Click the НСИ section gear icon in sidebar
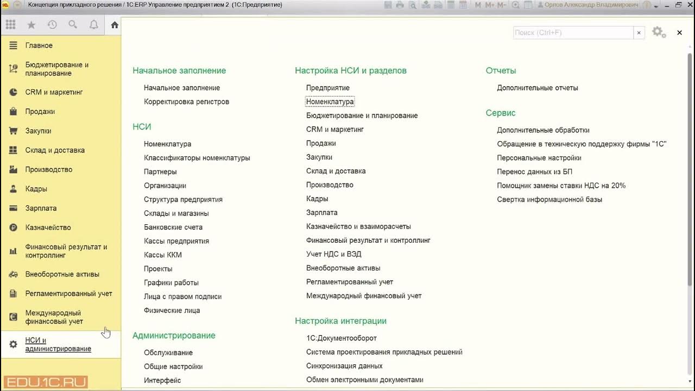Viewport: 695px width, 391px height. point(14,344)
